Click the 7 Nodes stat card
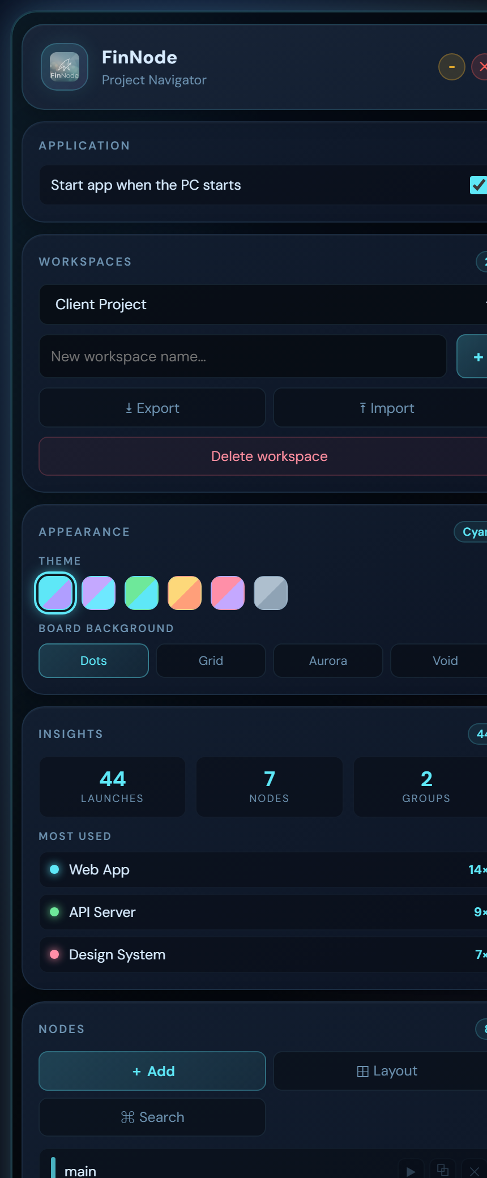The image size is (487, 1178). coord(270,787)
